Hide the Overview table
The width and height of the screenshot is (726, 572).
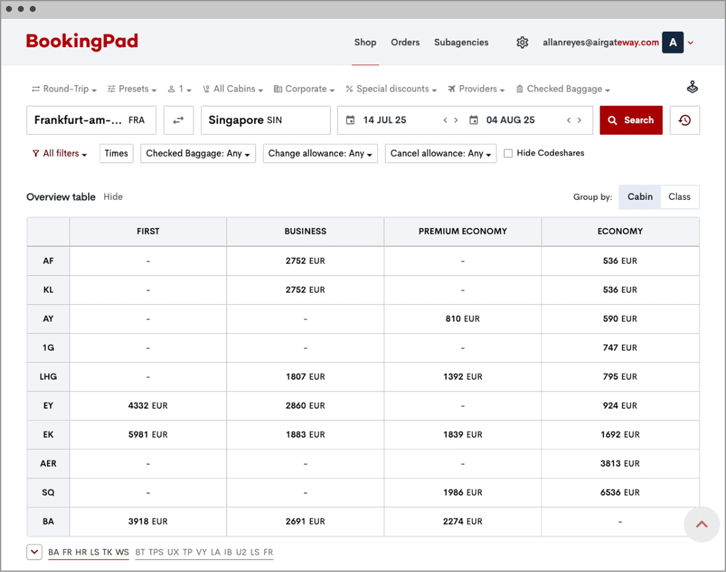coord(113,197)
